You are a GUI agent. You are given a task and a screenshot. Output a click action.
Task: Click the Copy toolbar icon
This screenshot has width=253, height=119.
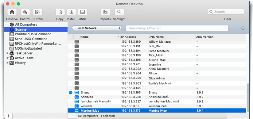coord(60,12)
